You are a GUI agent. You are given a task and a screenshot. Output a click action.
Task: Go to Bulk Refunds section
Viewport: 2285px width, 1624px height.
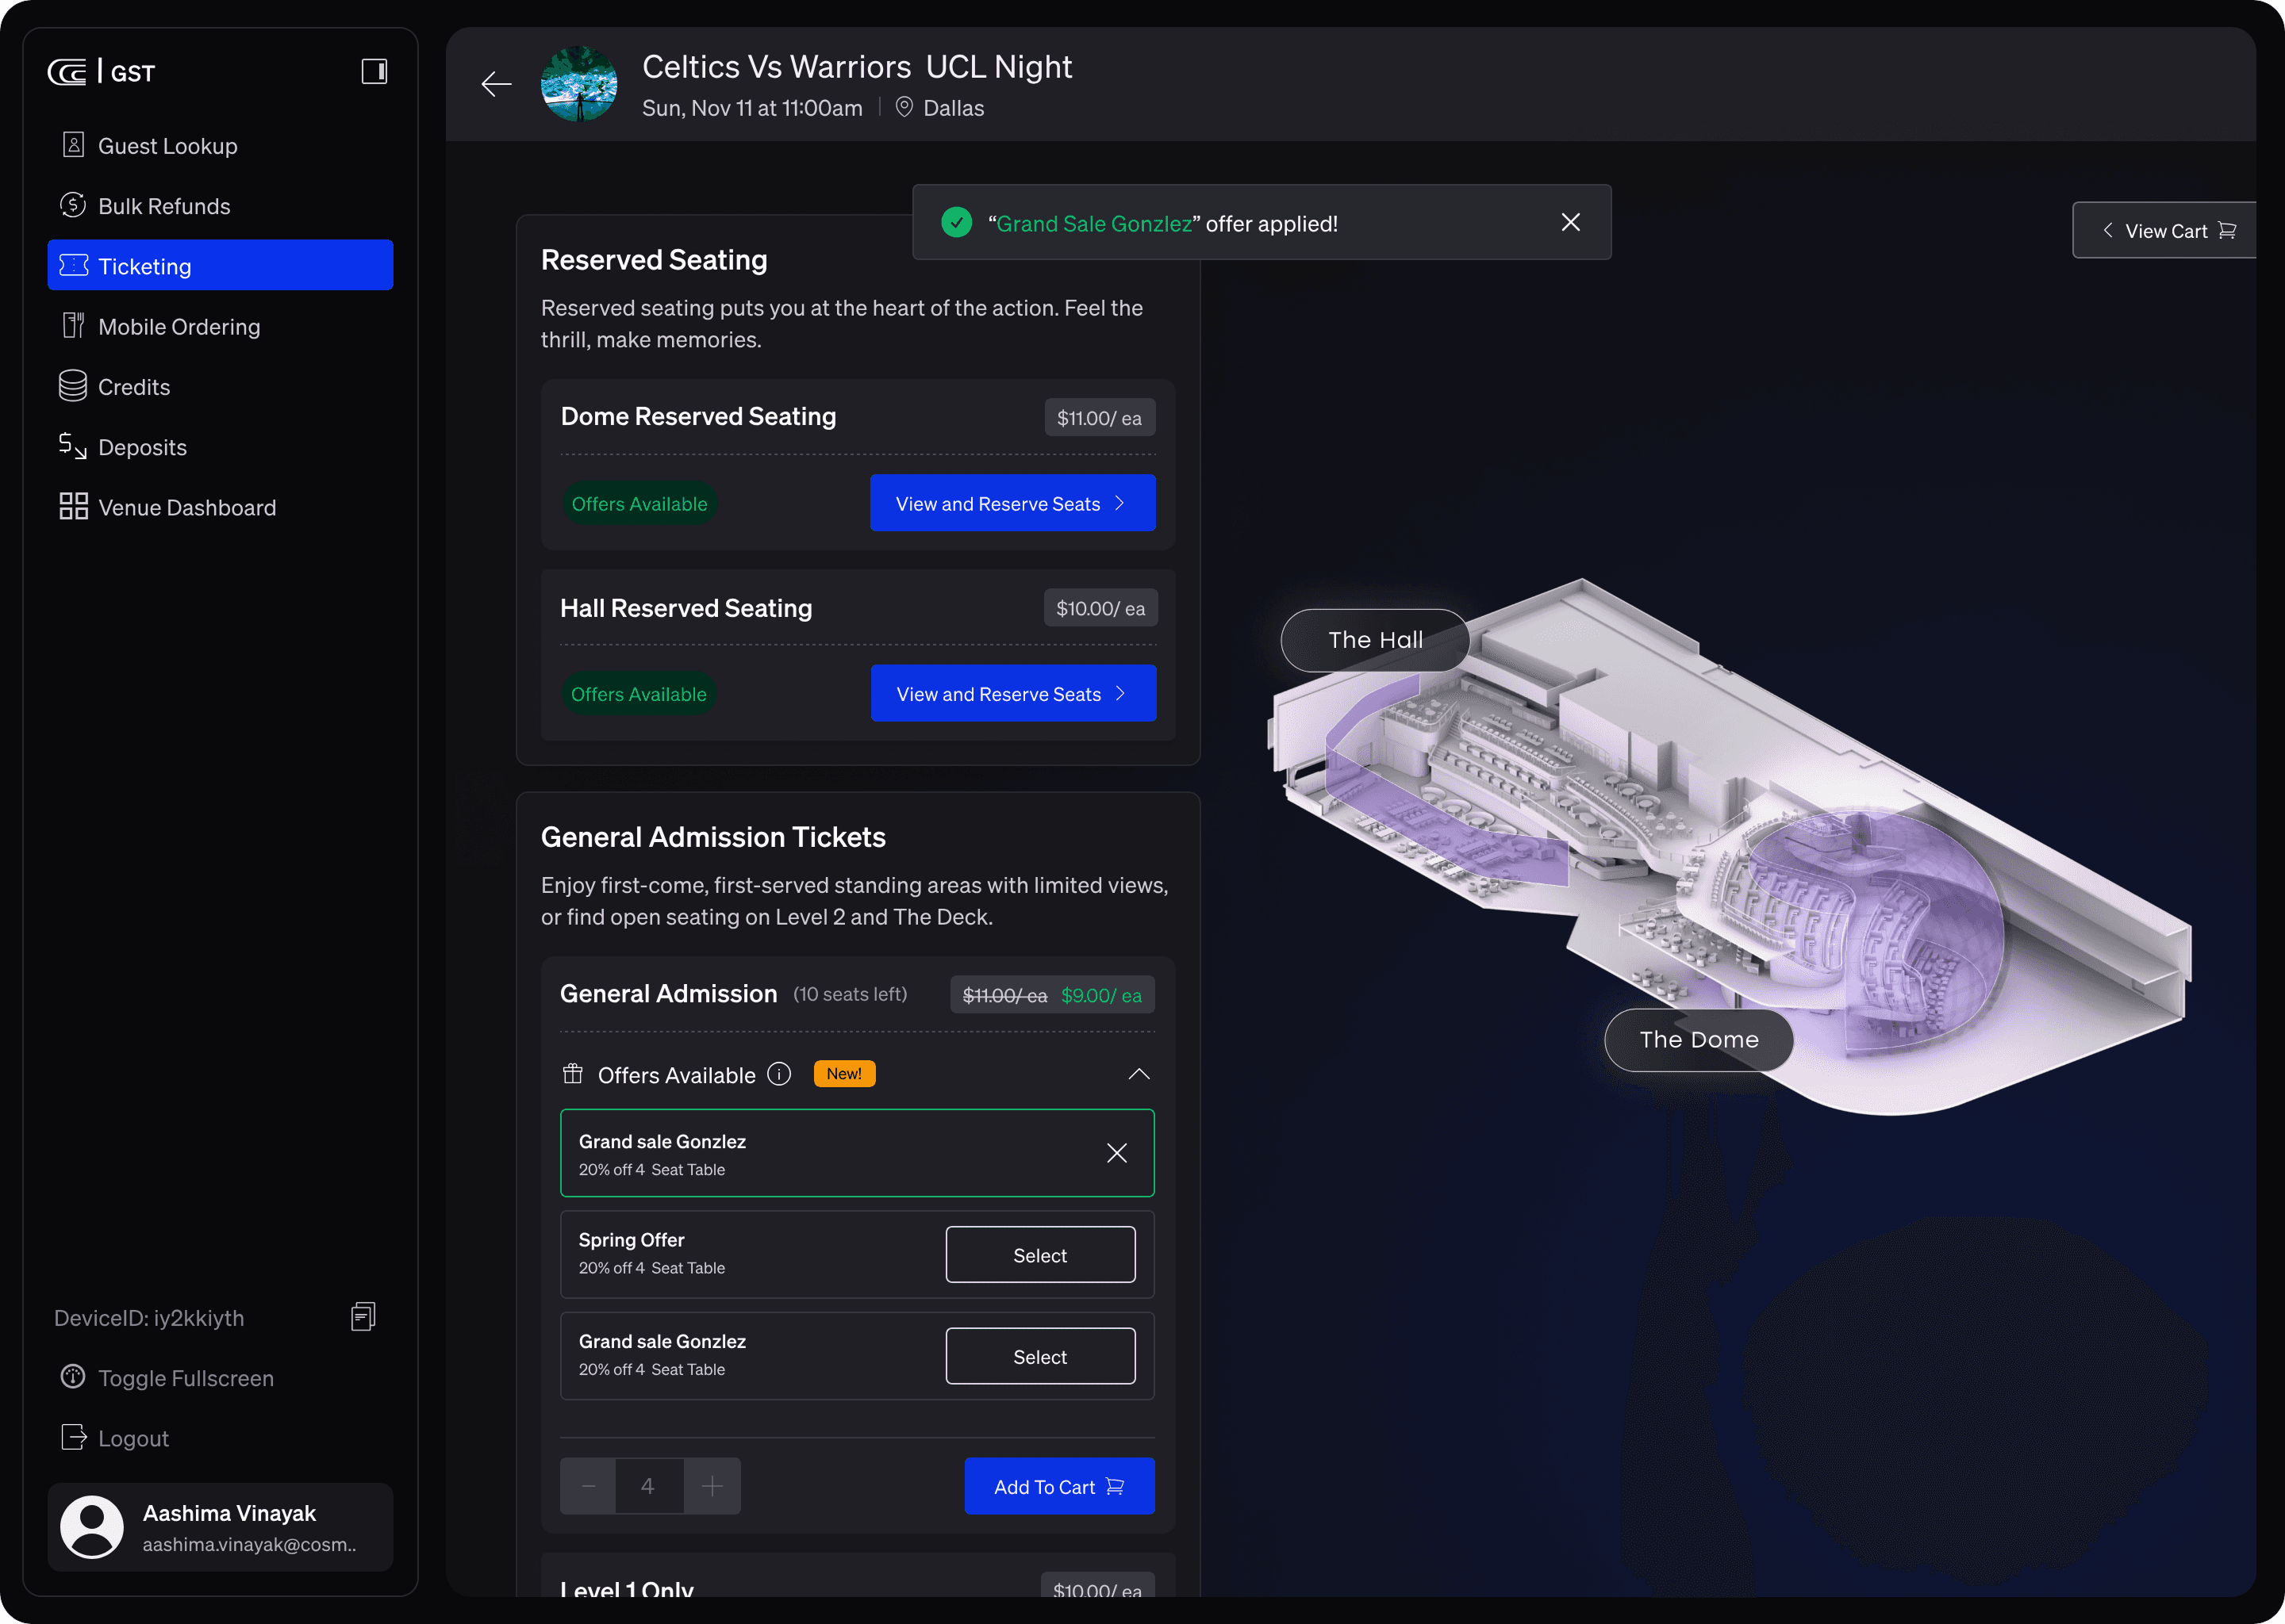(x=220, y=206)
